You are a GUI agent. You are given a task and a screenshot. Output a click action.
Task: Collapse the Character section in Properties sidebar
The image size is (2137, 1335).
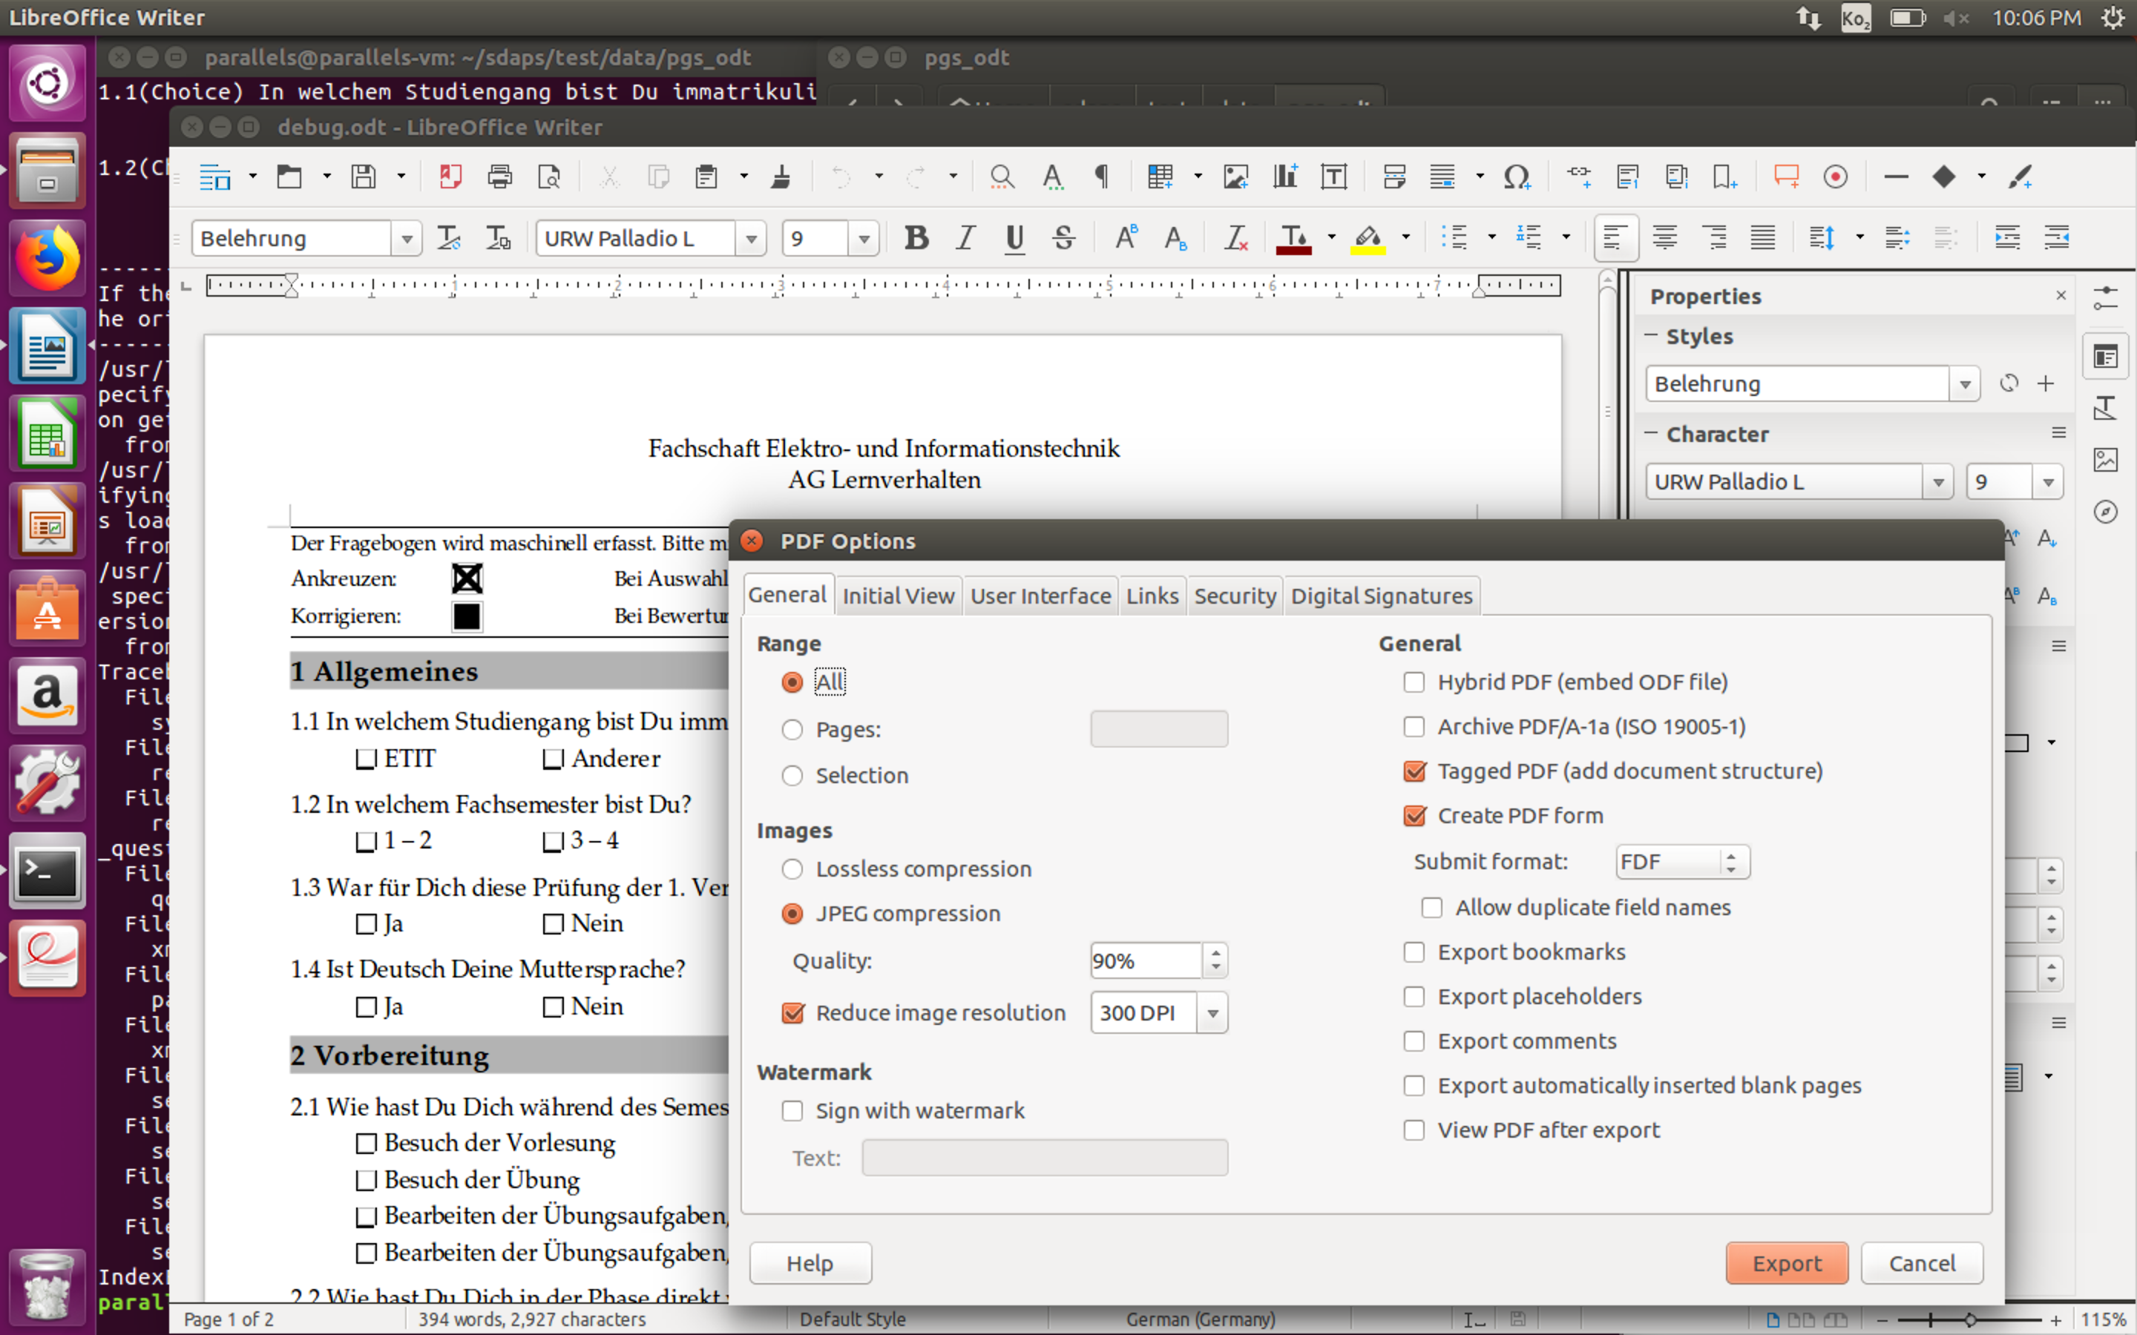[1649, 434]
